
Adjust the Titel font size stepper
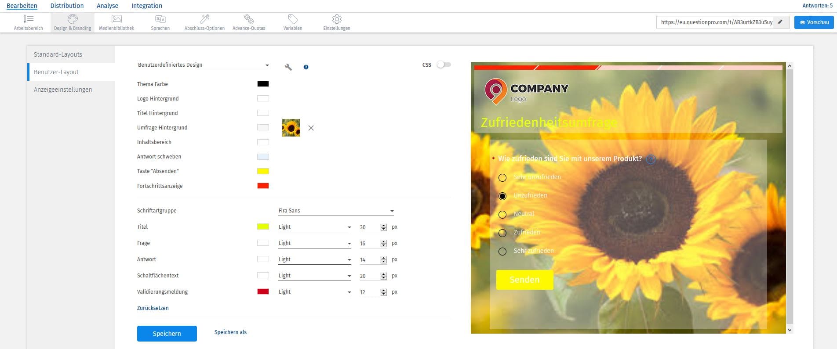pyautogui.click(x=384, y=227)
